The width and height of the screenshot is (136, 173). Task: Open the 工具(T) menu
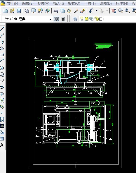90,4
